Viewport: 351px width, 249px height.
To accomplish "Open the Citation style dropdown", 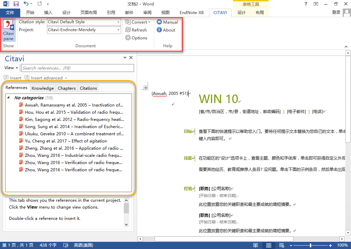I will coord(118,22).
